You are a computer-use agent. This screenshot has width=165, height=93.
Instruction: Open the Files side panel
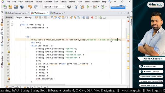click(2, 31)
